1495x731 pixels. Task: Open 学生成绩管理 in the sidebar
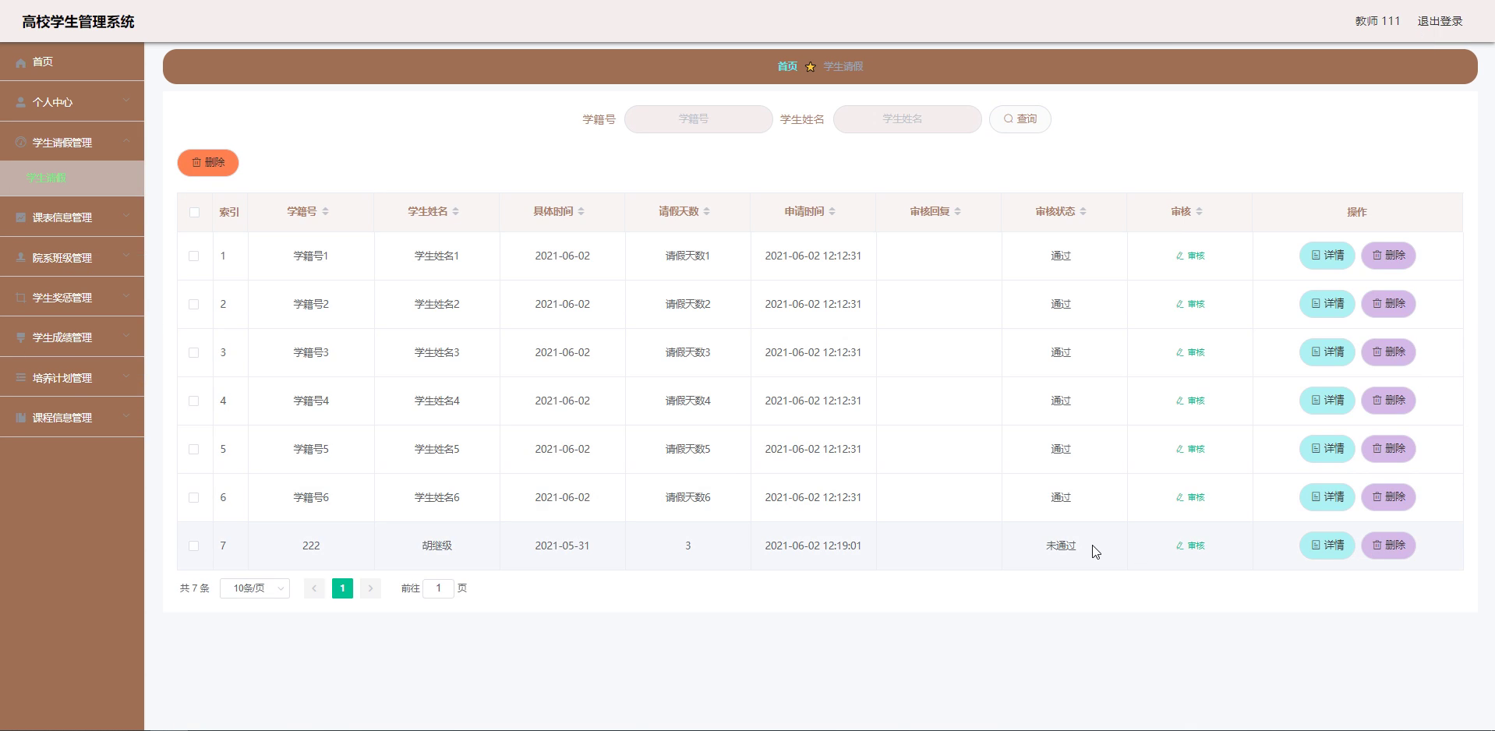[72, 337]
